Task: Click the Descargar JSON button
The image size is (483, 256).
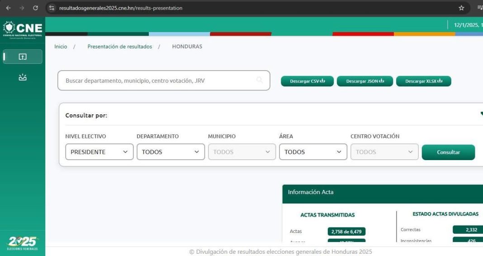Action: pos(365,81)
